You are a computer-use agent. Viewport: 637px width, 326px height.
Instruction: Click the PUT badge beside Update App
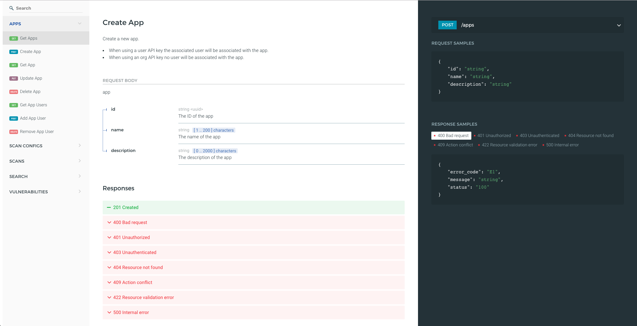click(14, 78)
